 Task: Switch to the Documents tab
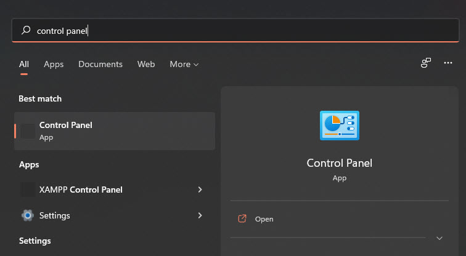(100, 64)
